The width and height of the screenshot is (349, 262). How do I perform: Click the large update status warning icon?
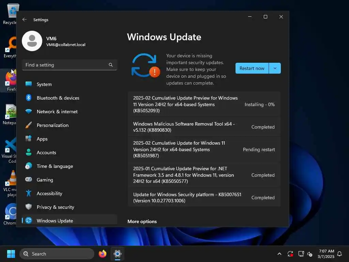[146, 65]
